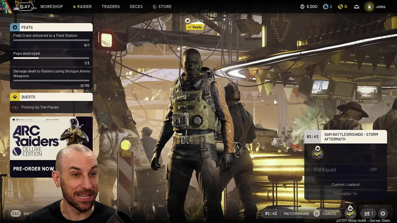Open the DECKS tab
Screen dimensions: 397x223
coord(136,7)
